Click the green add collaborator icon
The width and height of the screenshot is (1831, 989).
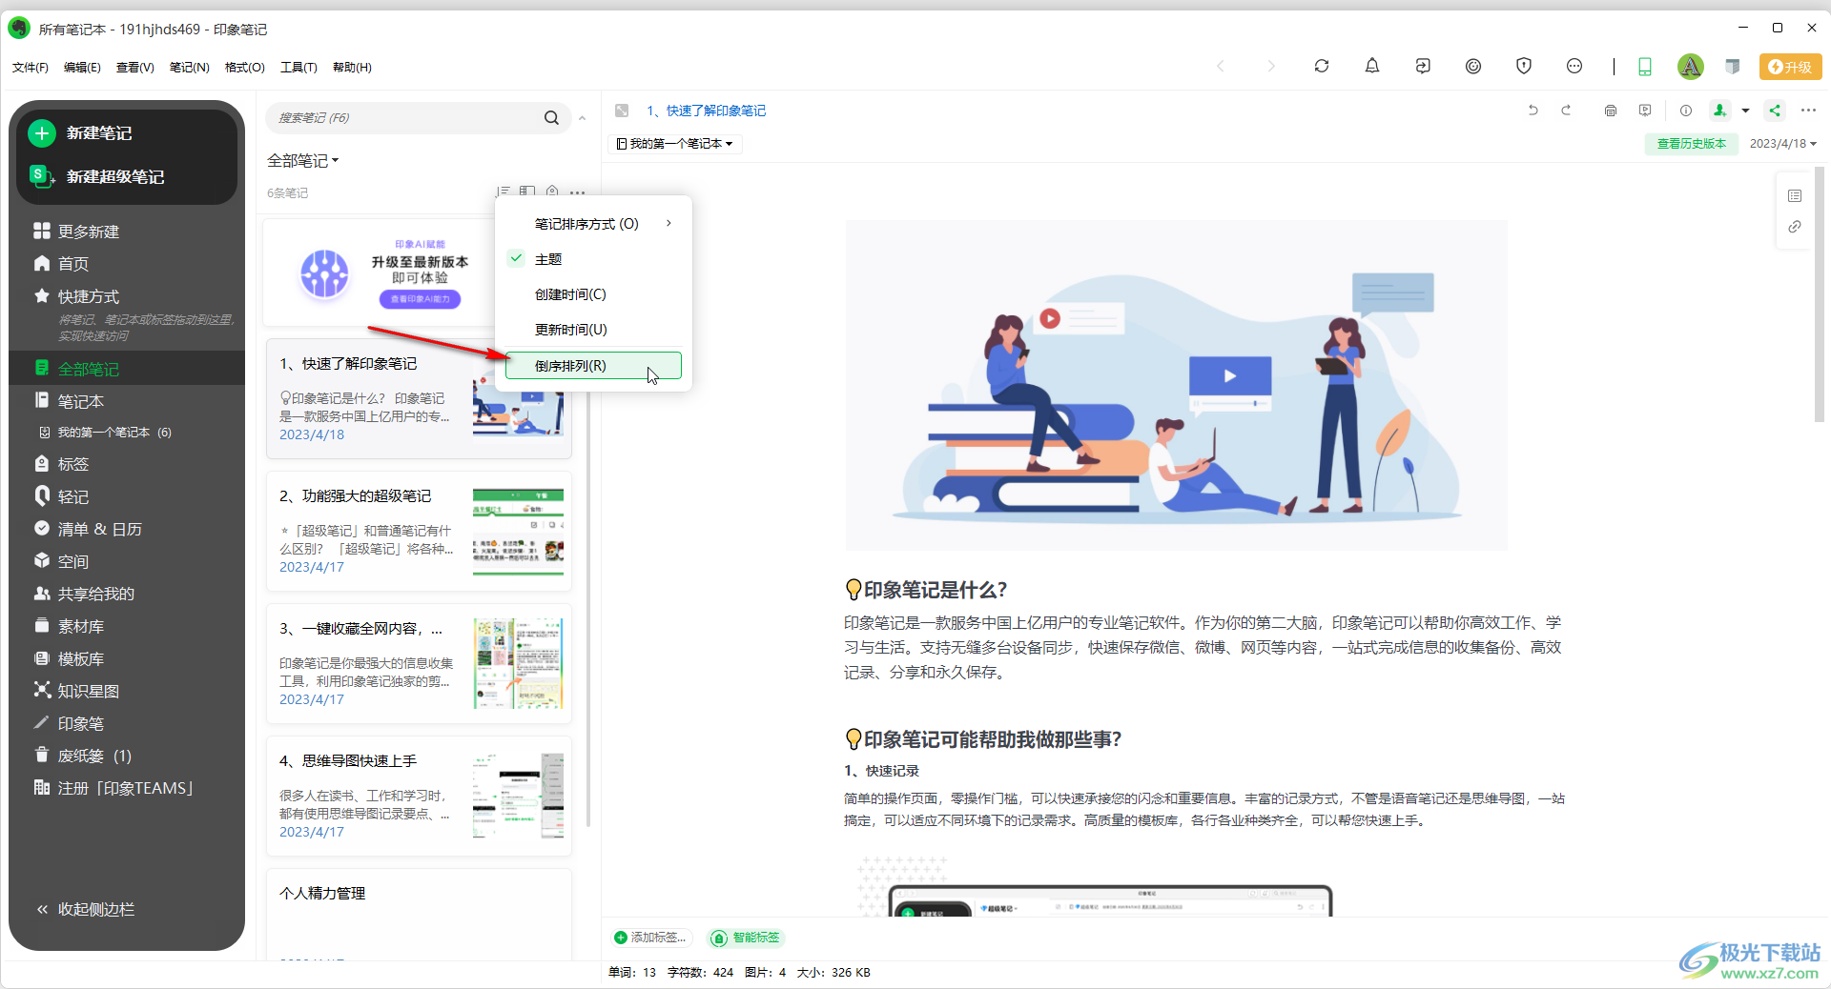tap(1719, 111)
